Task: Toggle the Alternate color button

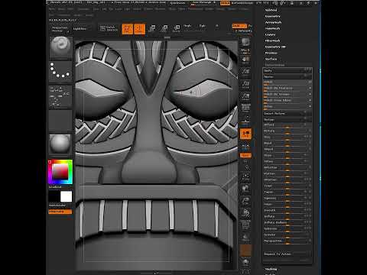Action: 60,212
